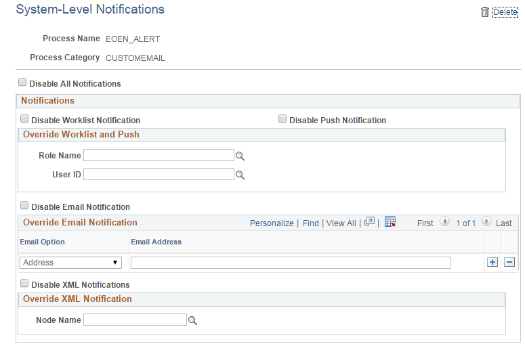Remove the email row with minus
Screen dimensions: 525x348
click(509, 262)
